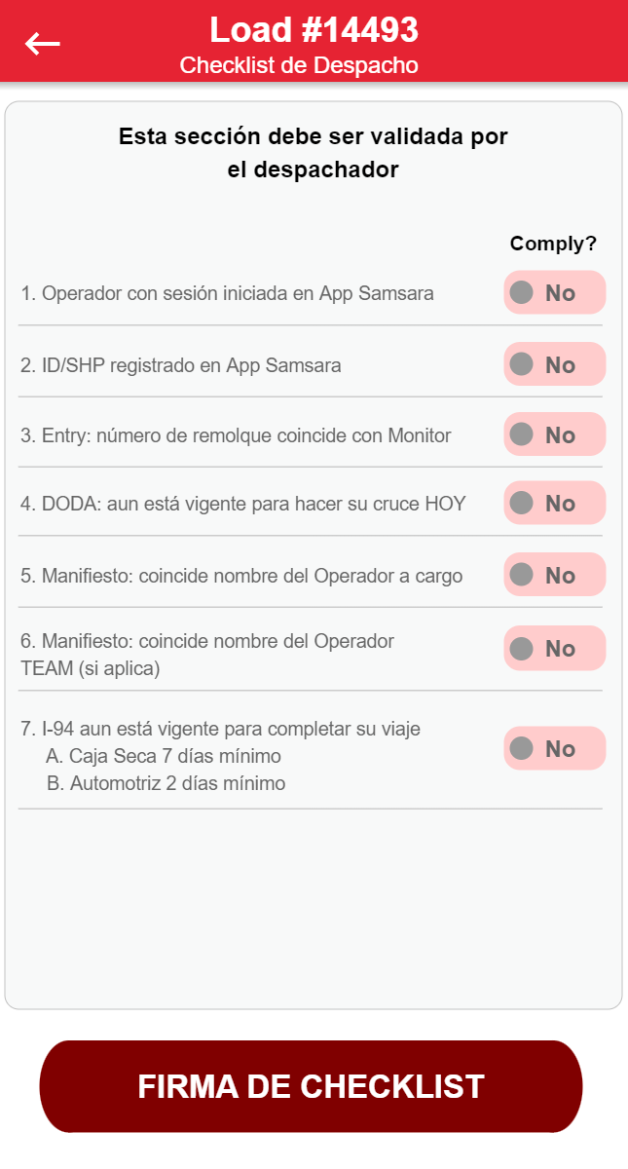Click the Automotriz 2 días mínimo line
Screen dimensions: 628x1169
tap(166, 783)
